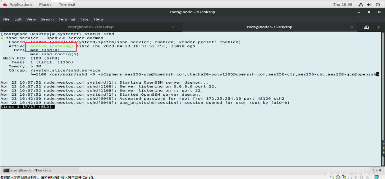The height and width of the screenshot is (179, 385).
Task: Switch to the inactive root@node:~/Desktop tab
Action: tap(91, 27)
